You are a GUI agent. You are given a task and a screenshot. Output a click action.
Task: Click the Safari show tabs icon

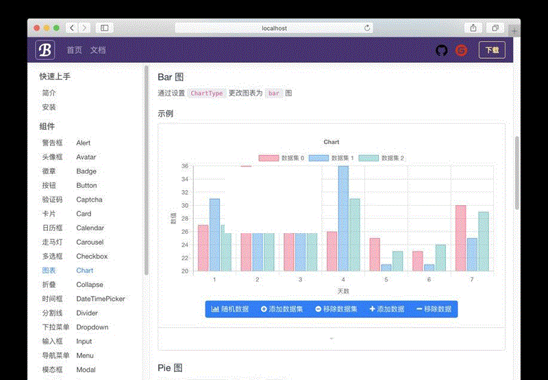click(495, 28)
